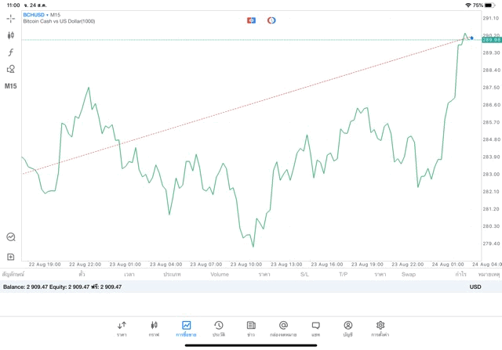Tap the Balance and Equity summary row
This screenshot has width=502, height=350.
[63, 287]
